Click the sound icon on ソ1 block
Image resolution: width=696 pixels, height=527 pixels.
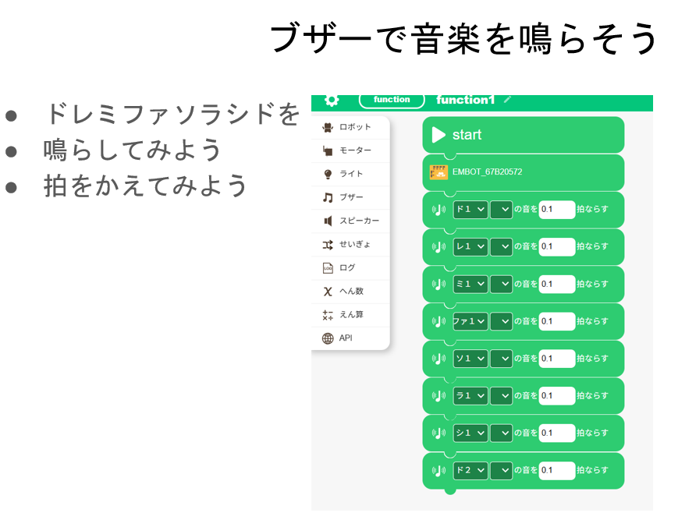pos(439,359)
